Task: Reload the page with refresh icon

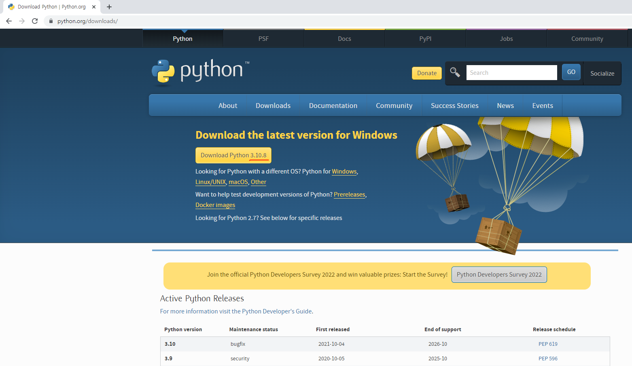Action: click(x=35, y=21)
